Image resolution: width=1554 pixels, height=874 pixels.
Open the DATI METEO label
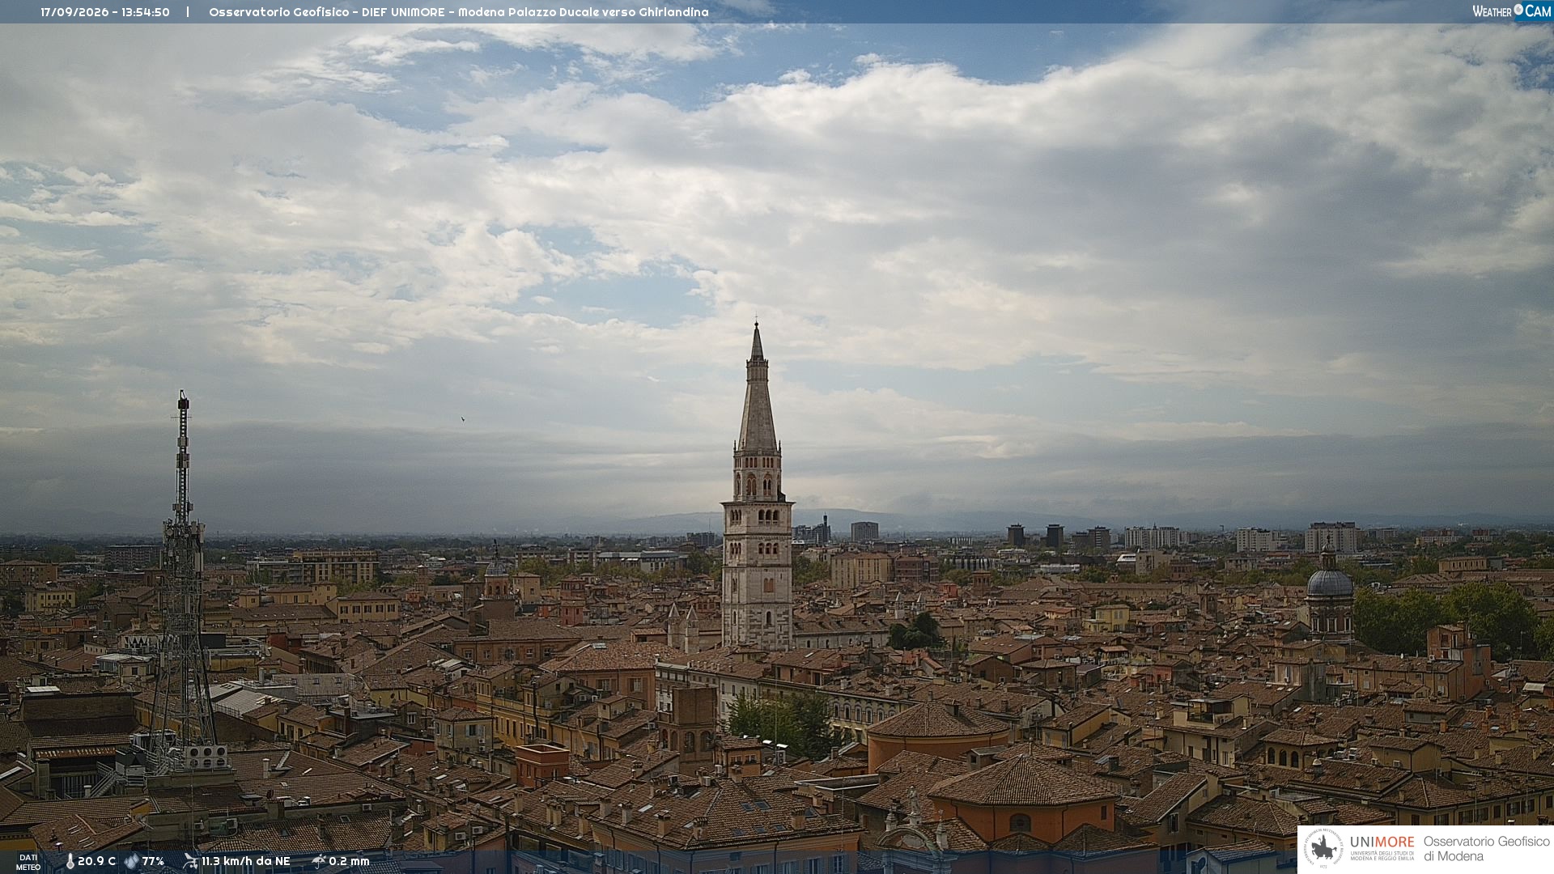pos(28,862)
